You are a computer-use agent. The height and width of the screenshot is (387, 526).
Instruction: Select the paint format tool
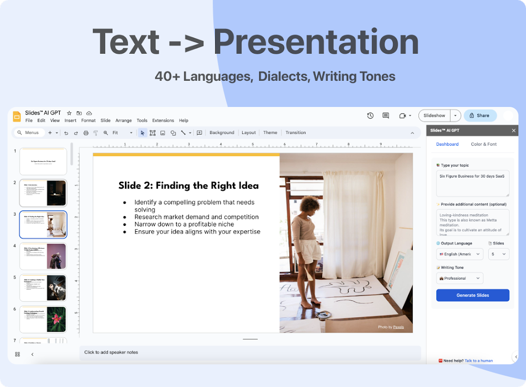[95, 133]
